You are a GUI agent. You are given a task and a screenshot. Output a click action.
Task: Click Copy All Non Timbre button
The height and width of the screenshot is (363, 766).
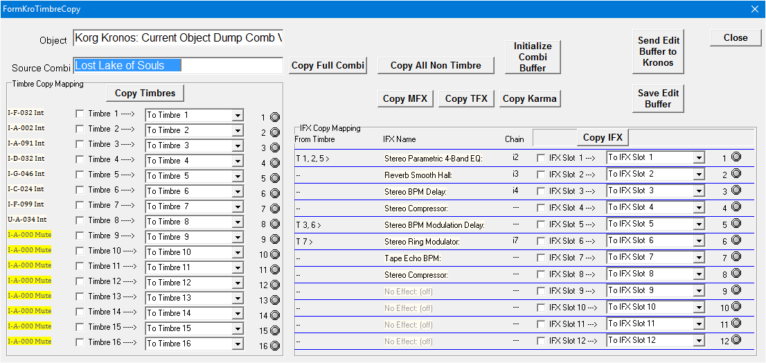[x=436, y=66]
